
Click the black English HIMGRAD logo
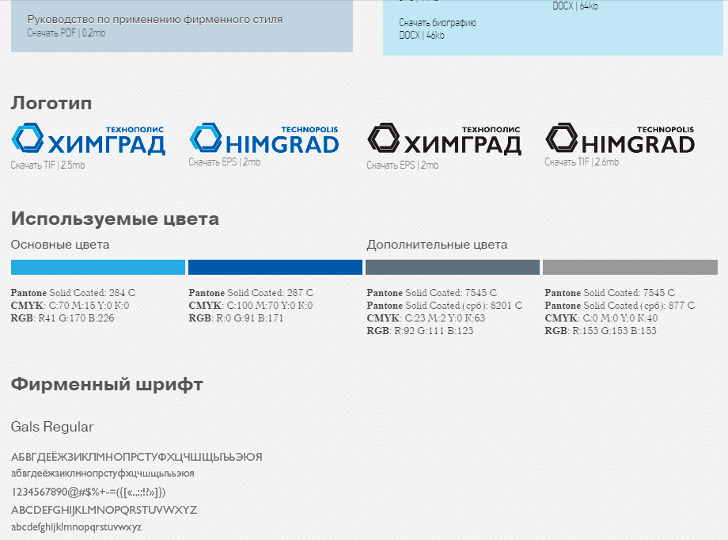coord(620,138)
